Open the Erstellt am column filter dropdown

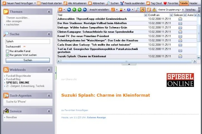[x=171, y=15]
